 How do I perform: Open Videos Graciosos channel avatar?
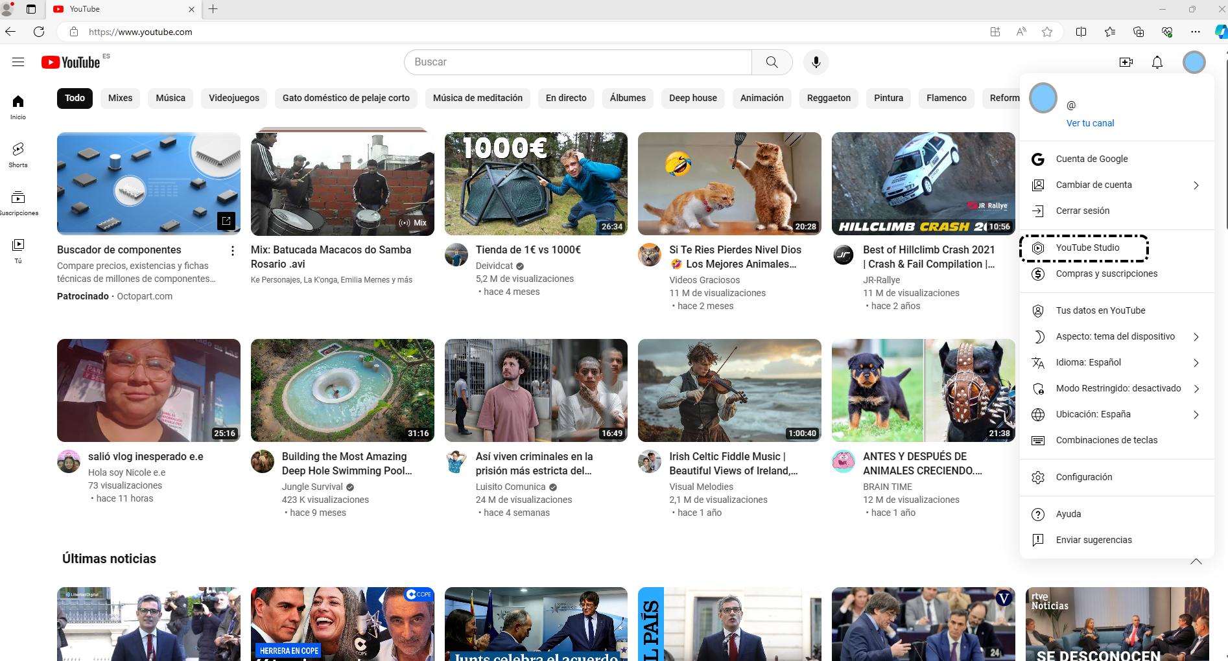650,255
